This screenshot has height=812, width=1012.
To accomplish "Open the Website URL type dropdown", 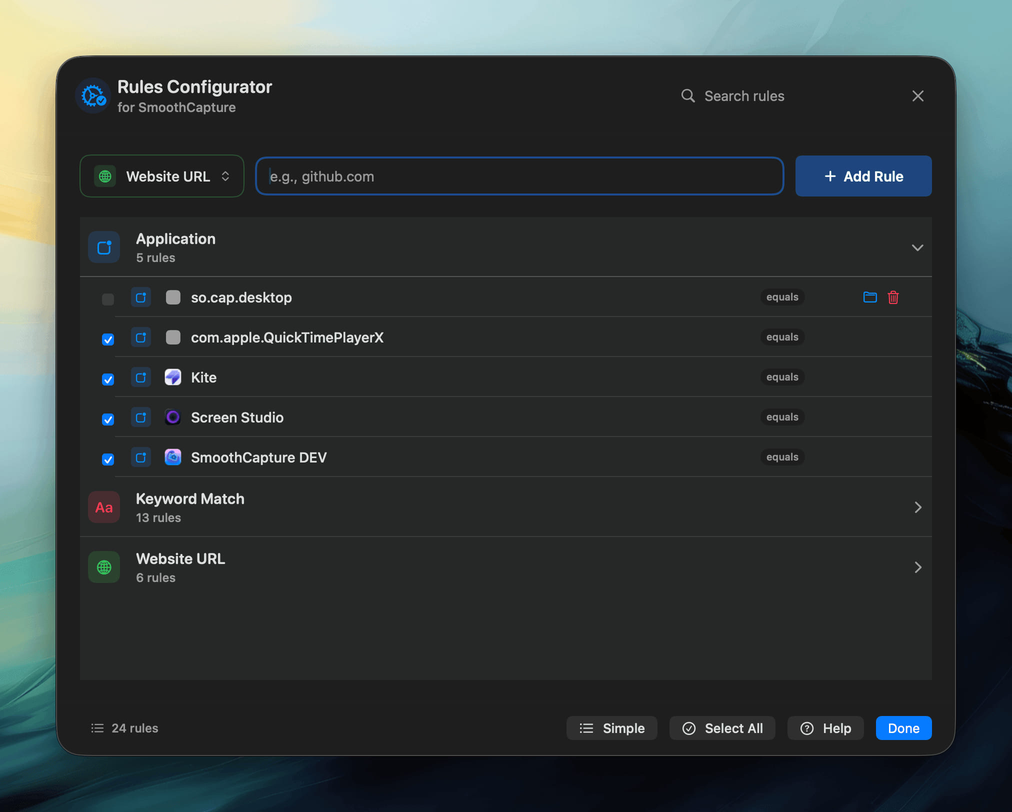I will pos(161,176).
